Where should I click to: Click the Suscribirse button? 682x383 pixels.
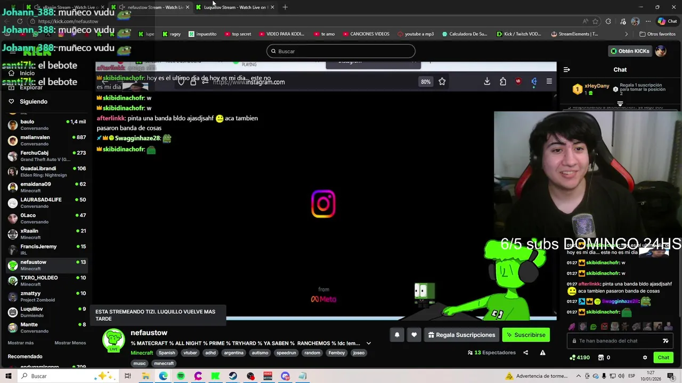coord(526,335)
